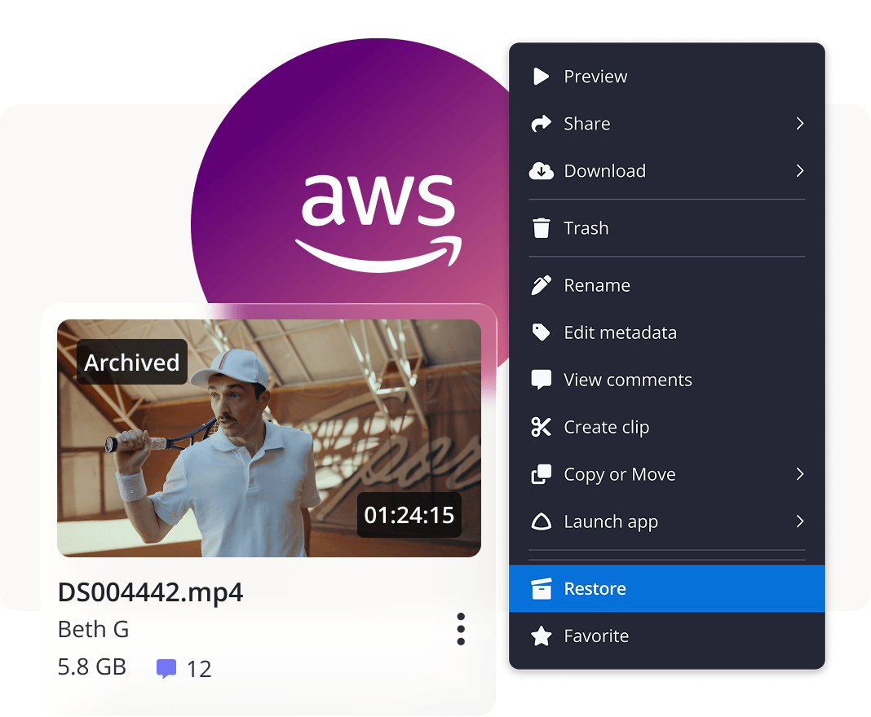
Task: Open the tennis player video thumbnail
Action: click(x=269, y=438)
